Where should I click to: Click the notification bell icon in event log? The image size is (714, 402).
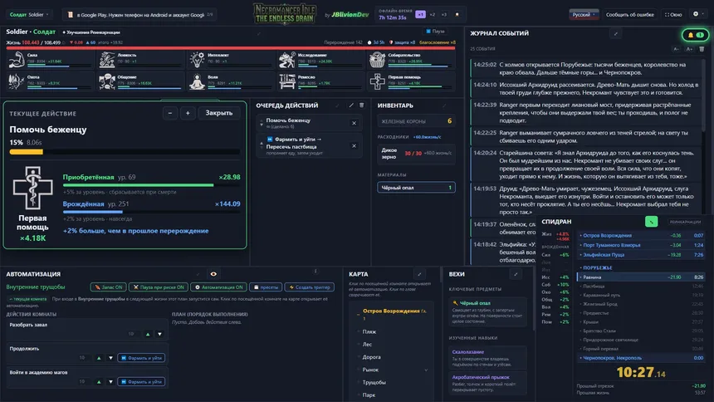click(690, 35)
